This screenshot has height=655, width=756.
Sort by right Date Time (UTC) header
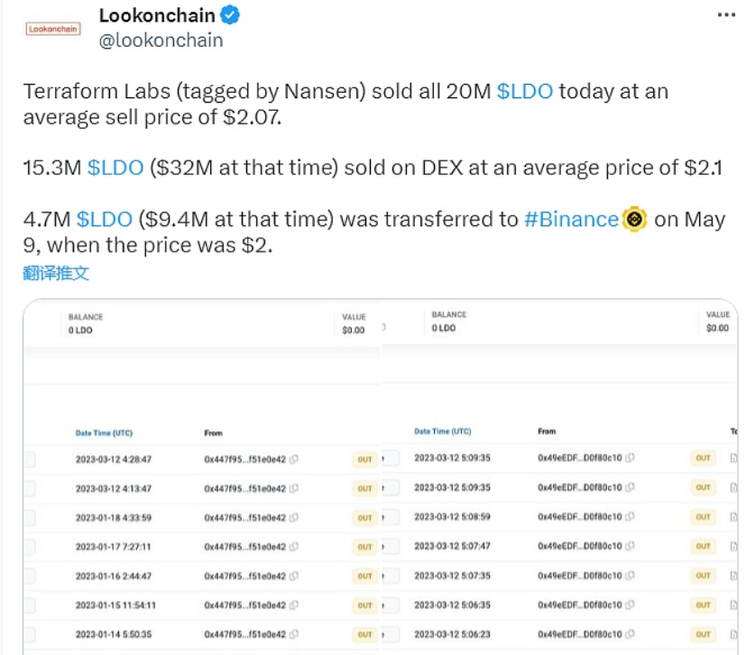click(x=443, y=431)
